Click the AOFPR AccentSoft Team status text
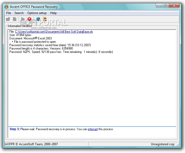The width and height of the screenshot is (185, 153). pos(31,144)
